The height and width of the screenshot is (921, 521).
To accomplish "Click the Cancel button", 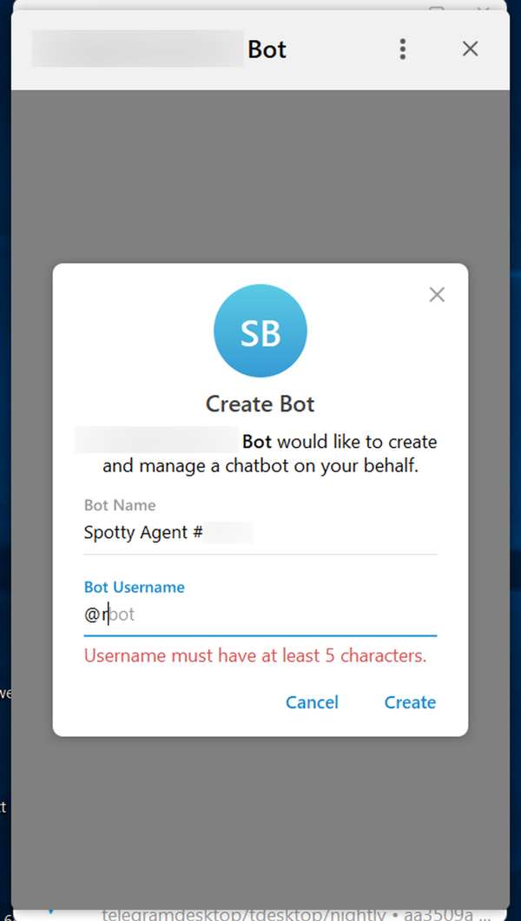I will click(312, 702).
